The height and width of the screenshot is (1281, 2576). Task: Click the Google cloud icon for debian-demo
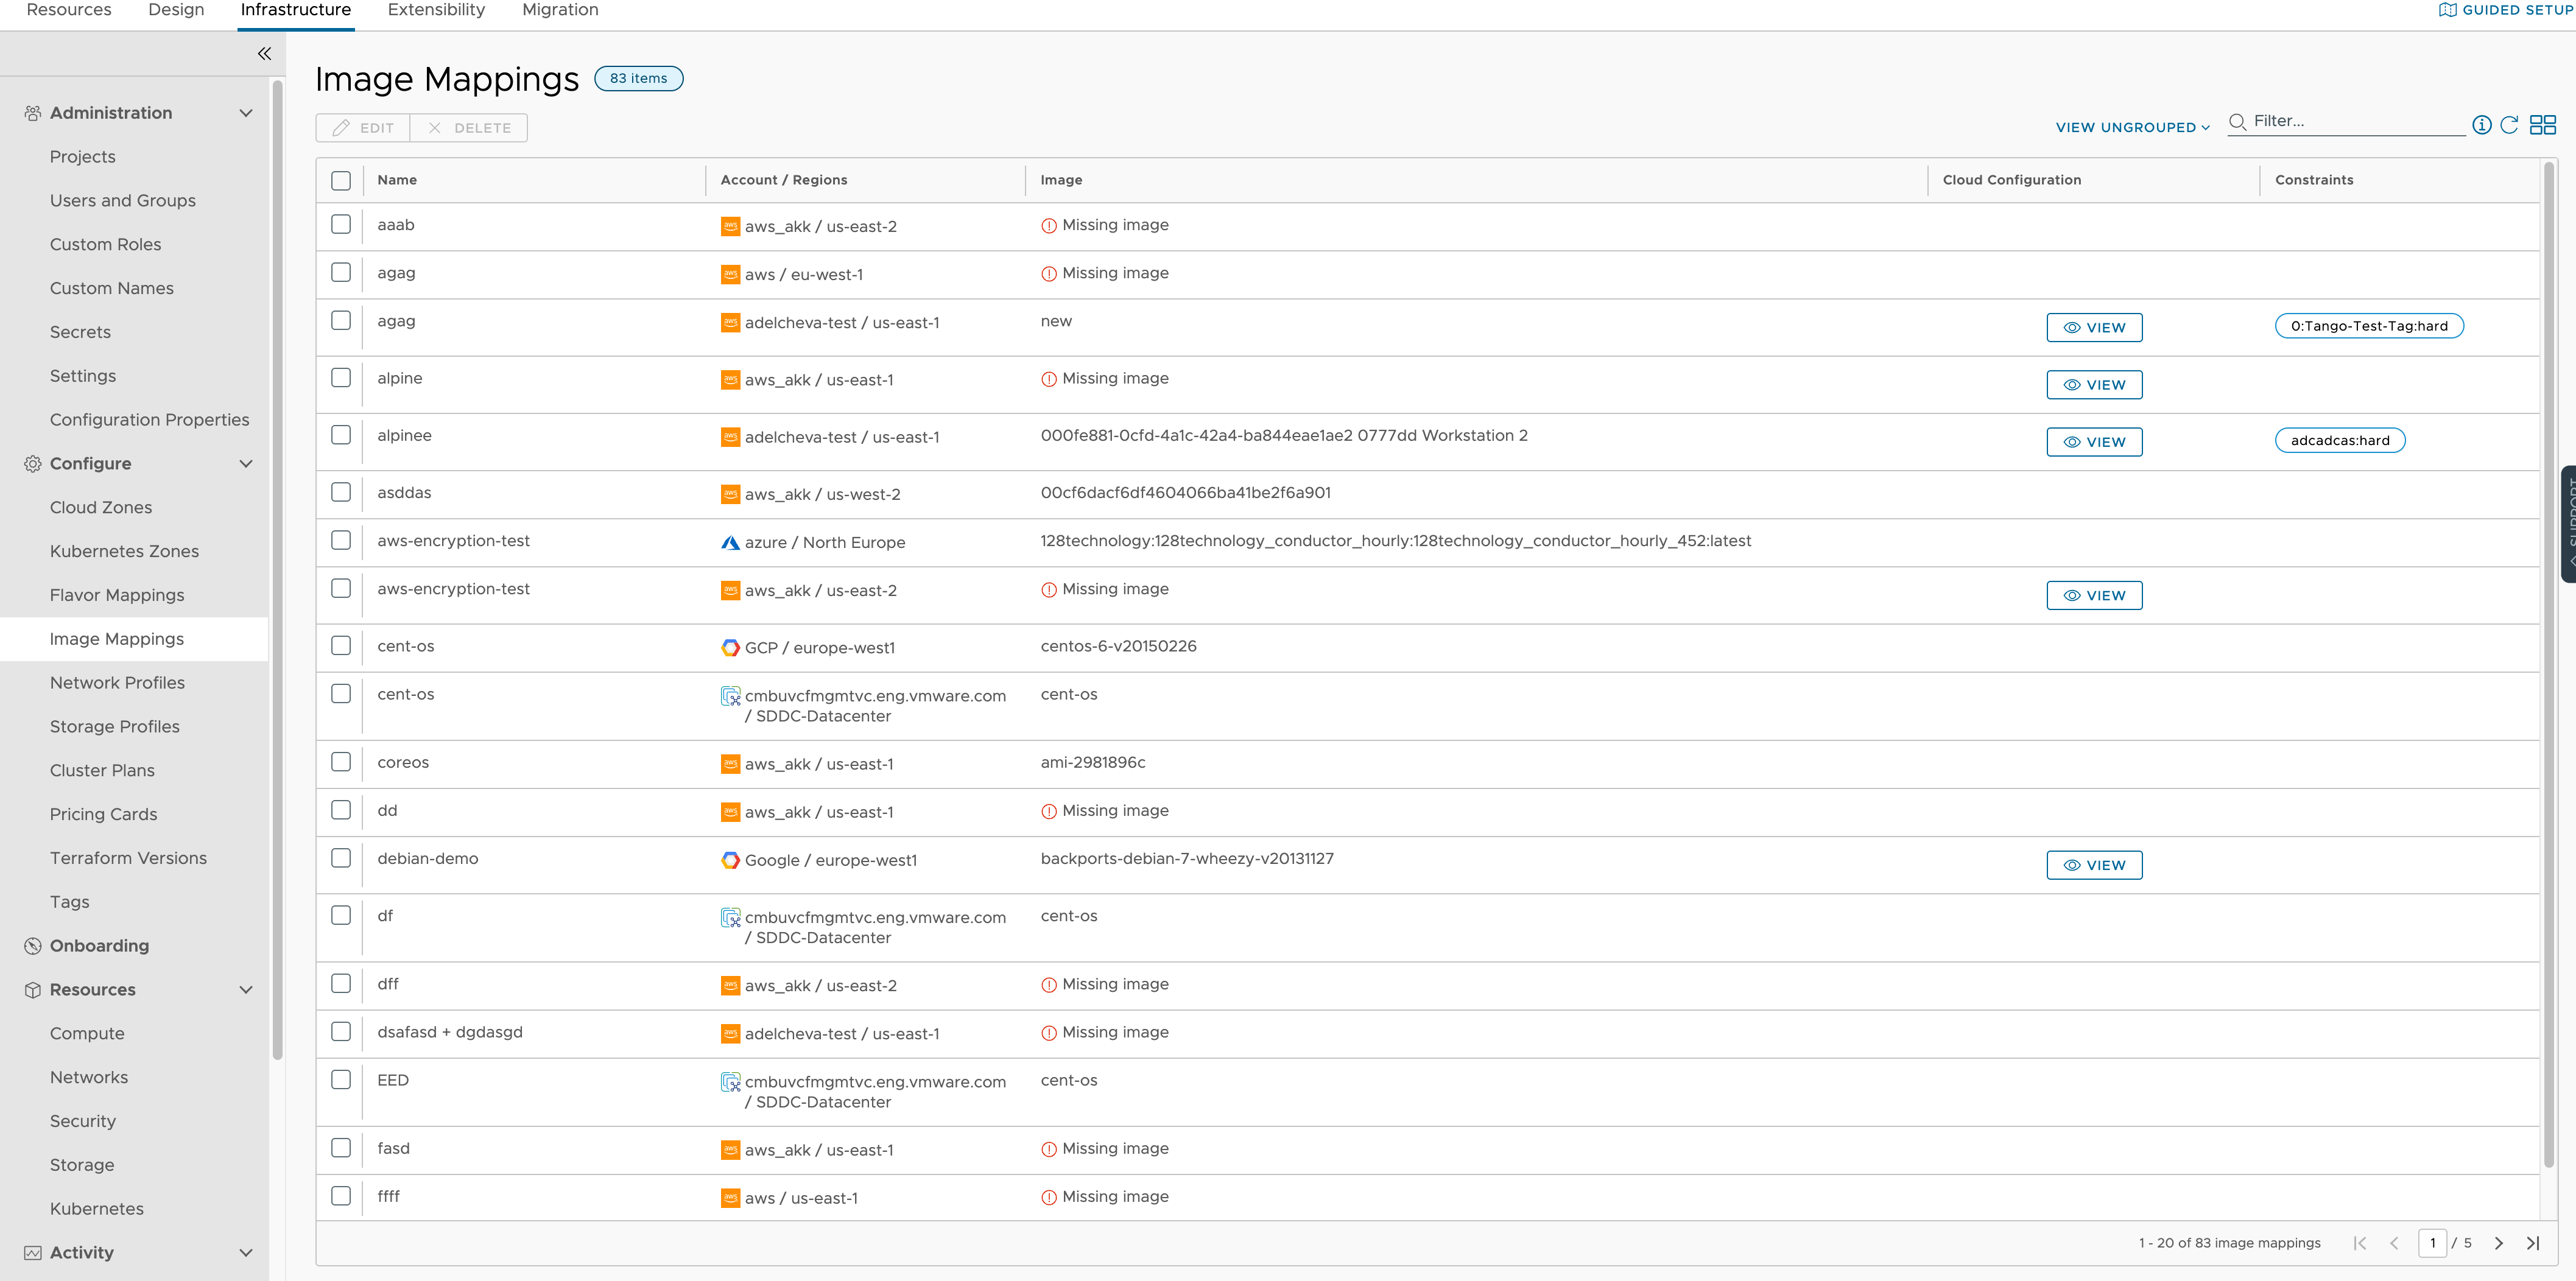point(731,859)
